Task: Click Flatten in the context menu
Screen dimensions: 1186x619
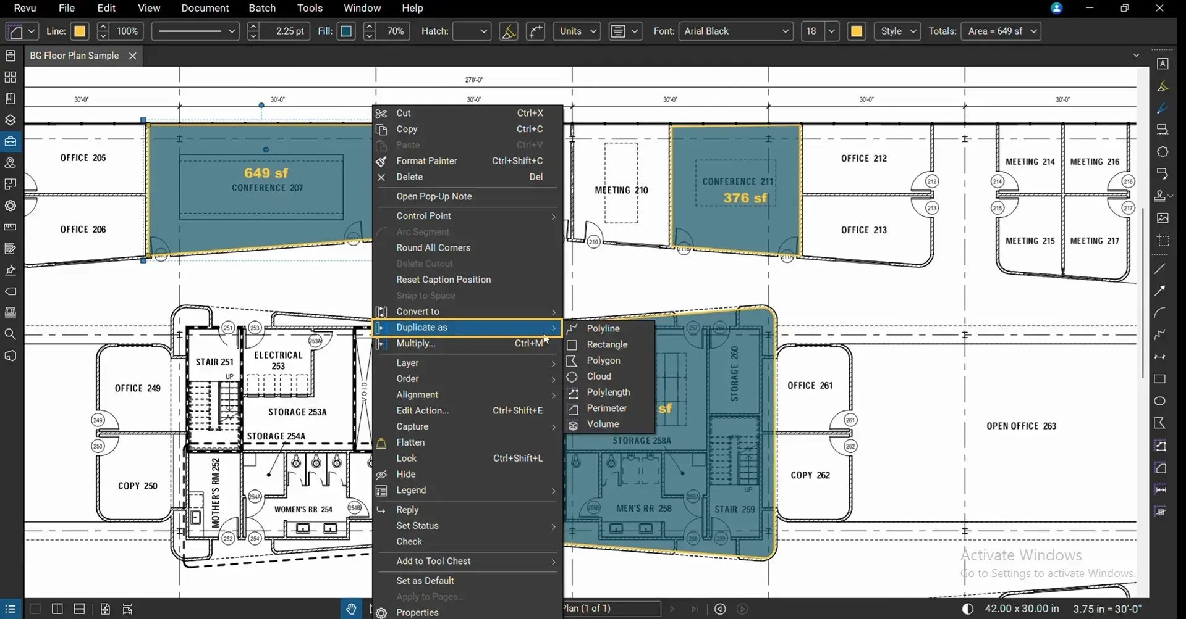Action: (410, 442)
